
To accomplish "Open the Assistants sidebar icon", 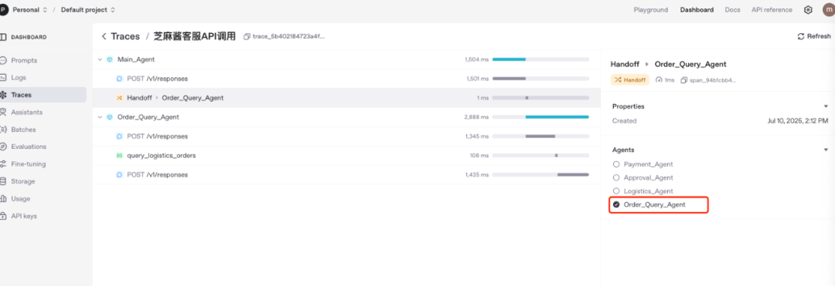I will click(3, 112).
